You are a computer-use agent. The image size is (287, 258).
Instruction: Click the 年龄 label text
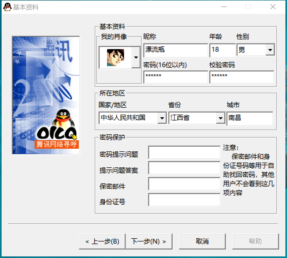(215, 37)
